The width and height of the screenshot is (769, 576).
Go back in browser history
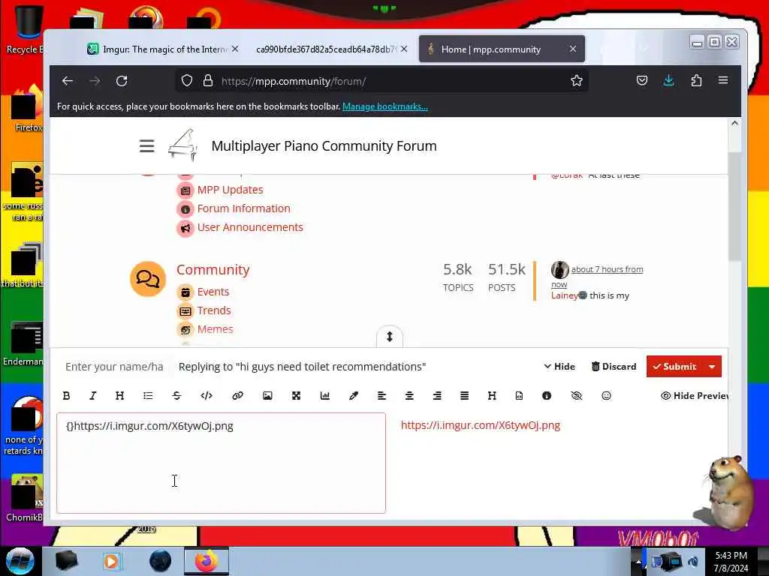(x=68, y=81)
